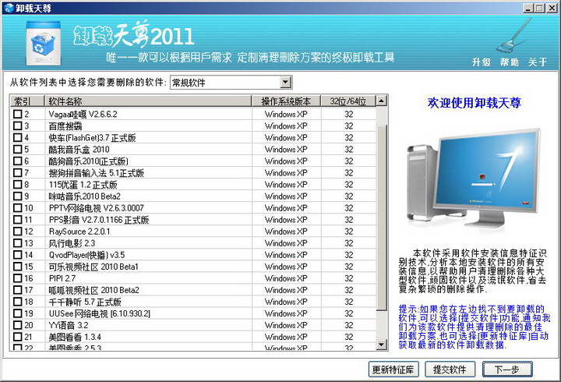The height and width of the screenshot is (382, 561).
Task: Open the 关于 about menu
Action: pyautogui.click(x=537, y=62)
